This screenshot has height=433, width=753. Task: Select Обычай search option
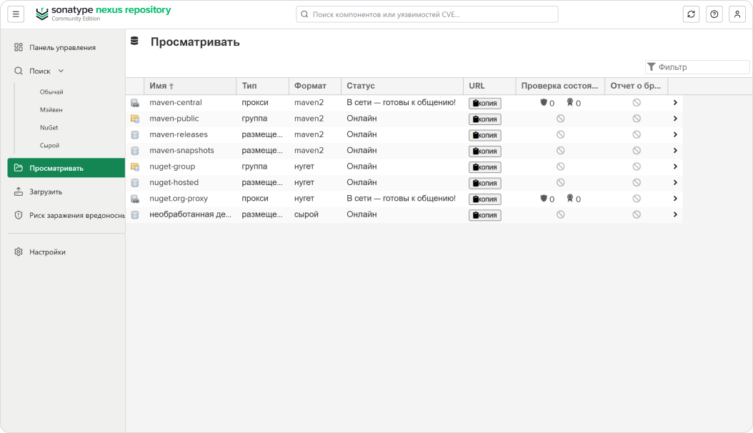[x=51, y=91]
